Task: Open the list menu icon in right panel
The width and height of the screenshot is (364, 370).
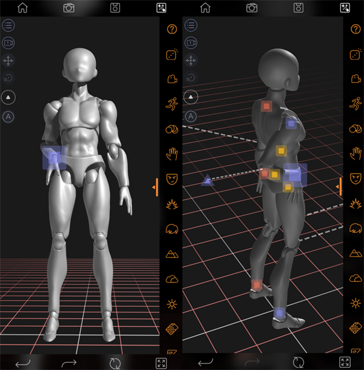Action: [x=190, y=25]
